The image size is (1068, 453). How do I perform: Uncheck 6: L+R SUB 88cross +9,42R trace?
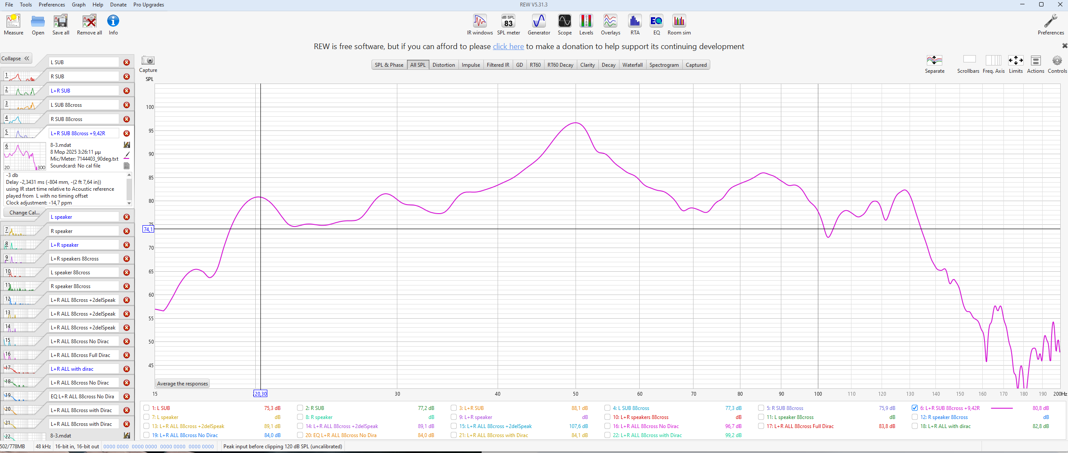[x=915, y=408]
